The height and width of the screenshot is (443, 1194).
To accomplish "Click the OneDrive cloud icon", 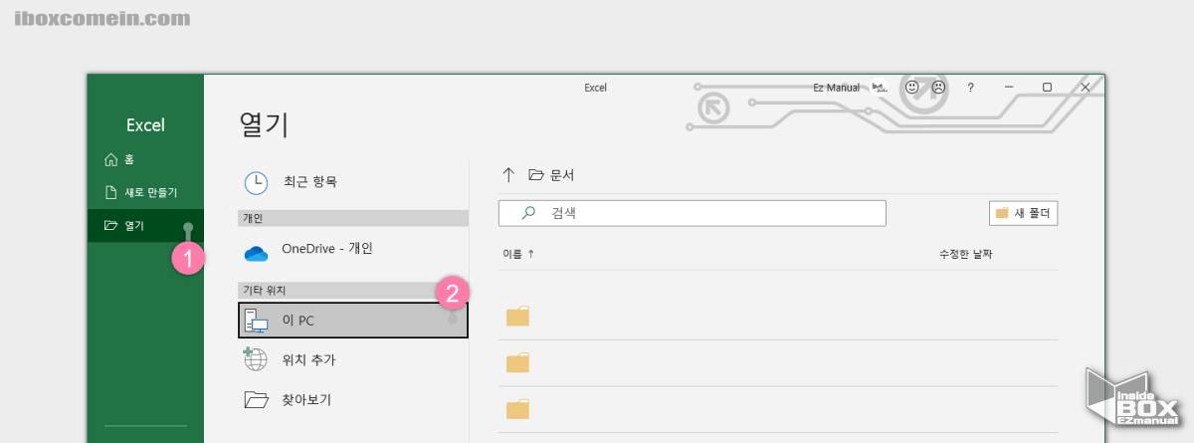I will click(257, 253).
